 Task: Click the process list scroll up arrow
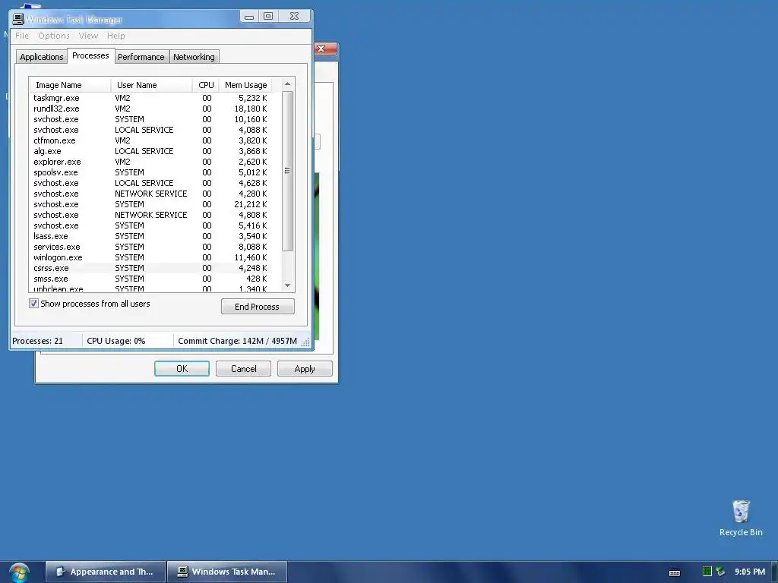point(287,84)
